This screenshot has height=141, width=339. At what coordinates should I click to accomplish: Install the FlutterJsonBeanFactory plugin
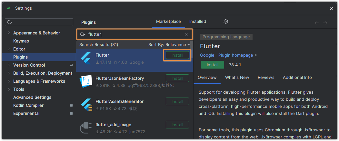click(x=177, y=78)
